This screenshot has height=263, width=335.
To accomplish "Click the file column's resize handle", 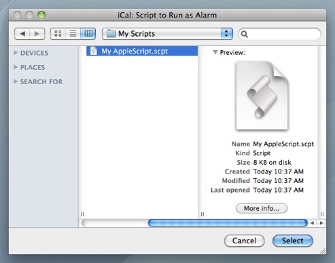I will pyautogui.click(x=82, y=214).
